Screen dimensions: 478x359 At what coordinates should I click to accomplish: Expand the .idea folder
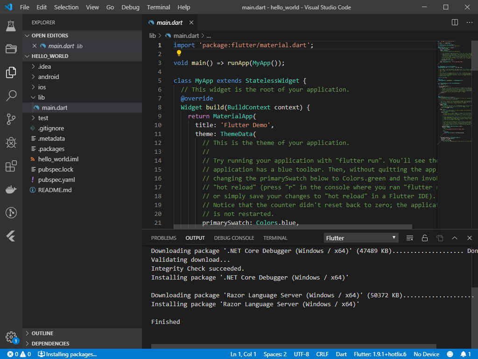click(82, 66)
